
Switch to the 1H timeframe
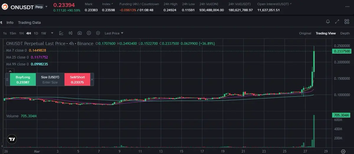[x=21, y=33]
